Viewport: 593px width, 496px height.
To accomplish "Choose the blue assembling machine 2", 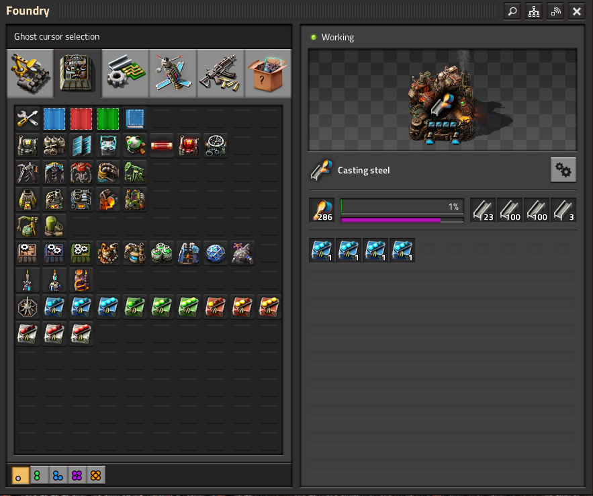I will point(54,253).
